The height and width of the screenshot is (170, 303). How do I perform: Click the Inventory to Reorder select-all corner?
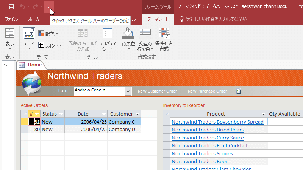click(167, 114)
